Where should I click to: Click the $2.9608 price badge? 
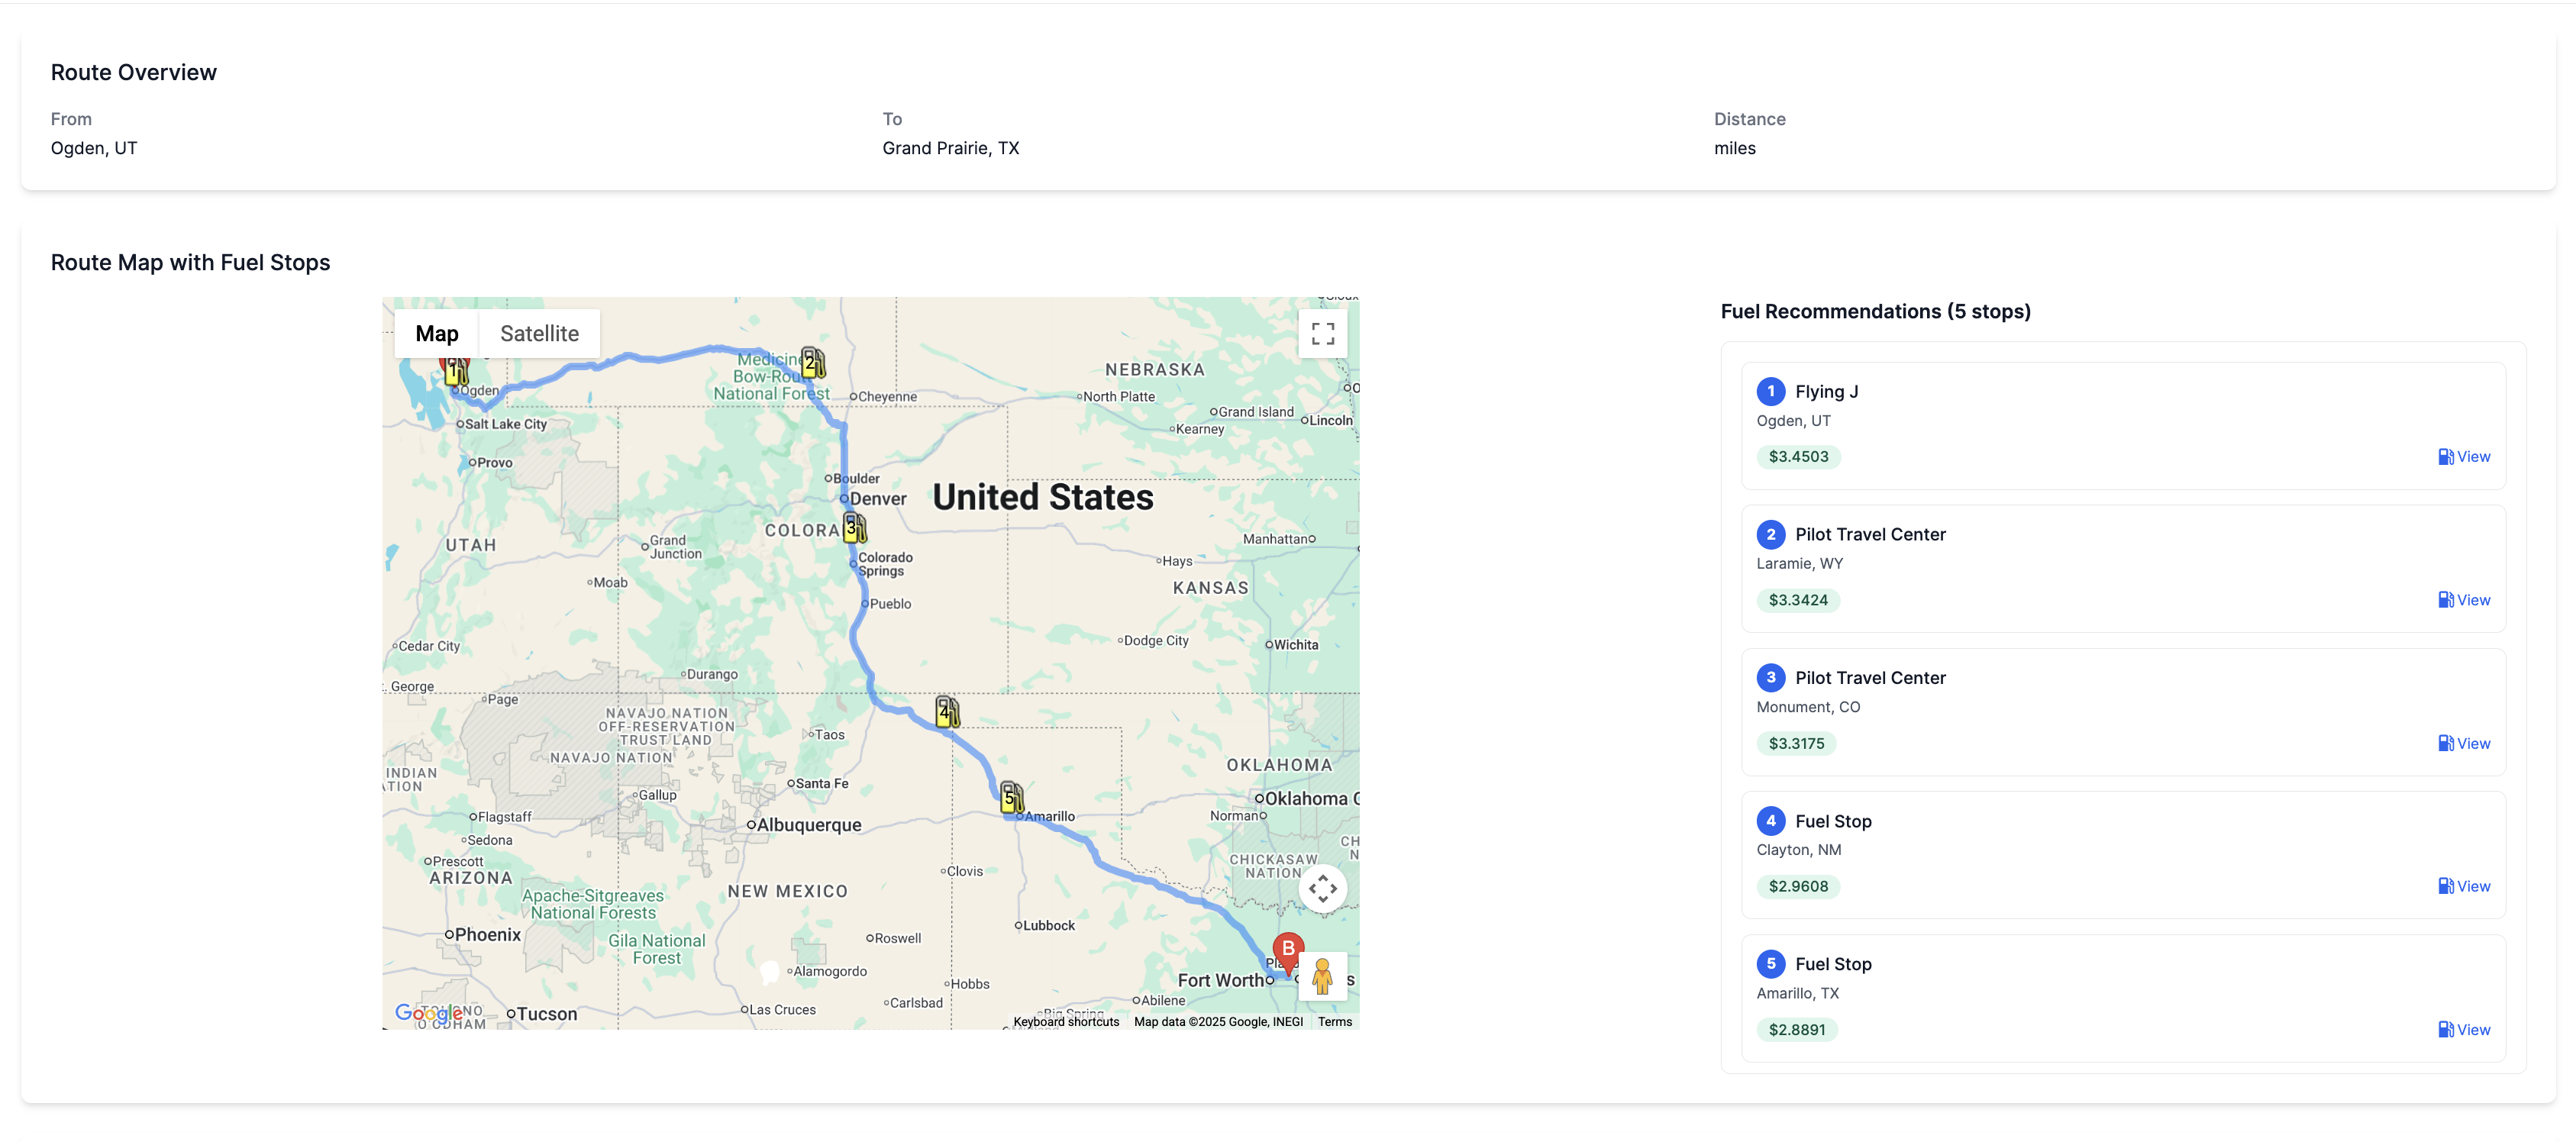(x=1798, y=886)
